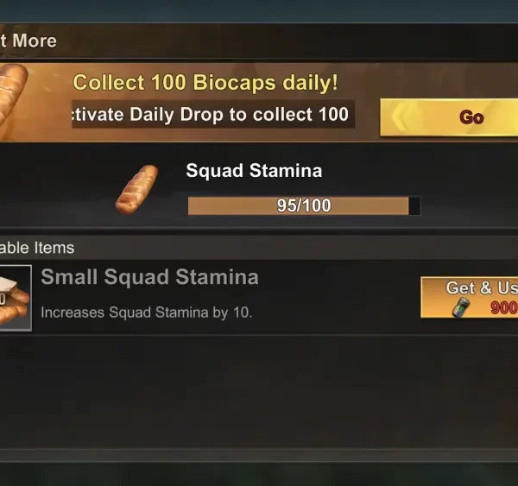Click the Get More header title

[28, 41]
